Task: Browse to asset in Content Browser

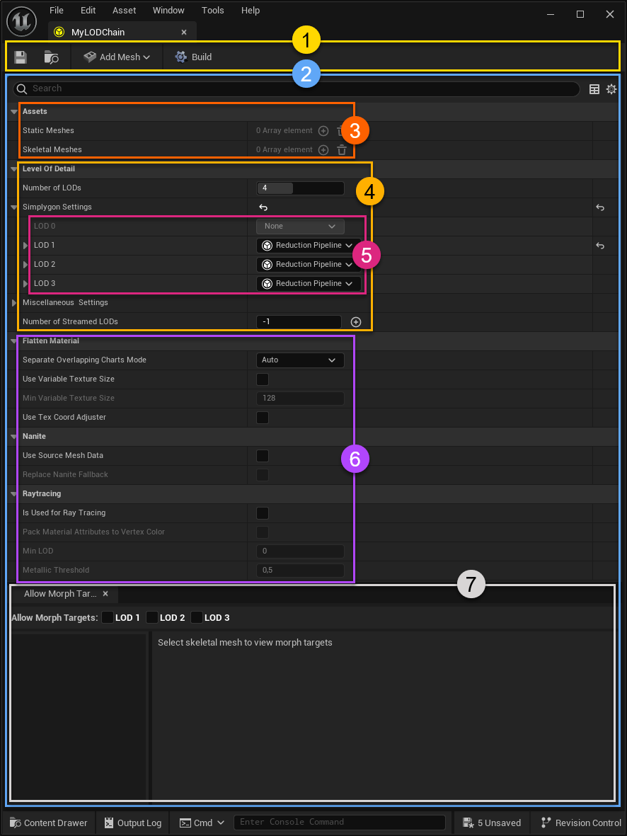Action: pos(50,57)
